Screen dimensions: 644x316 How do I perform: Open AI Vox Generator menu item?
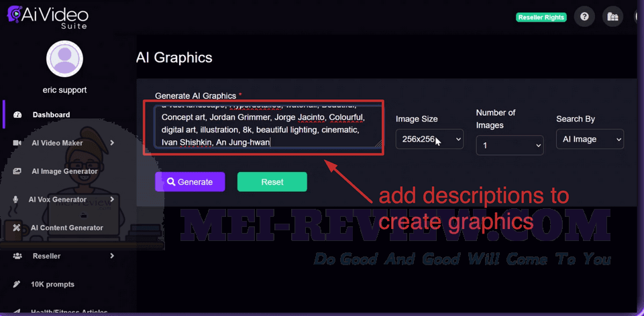click(x=58, y=200)
